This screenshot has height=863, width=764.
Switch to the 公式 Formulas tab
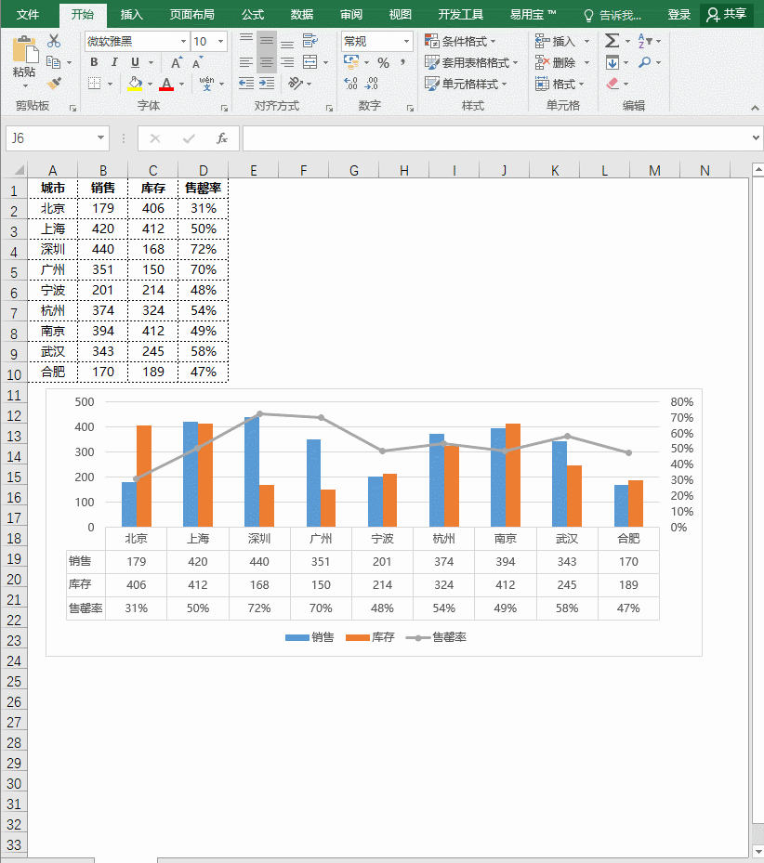pos(253,14)
